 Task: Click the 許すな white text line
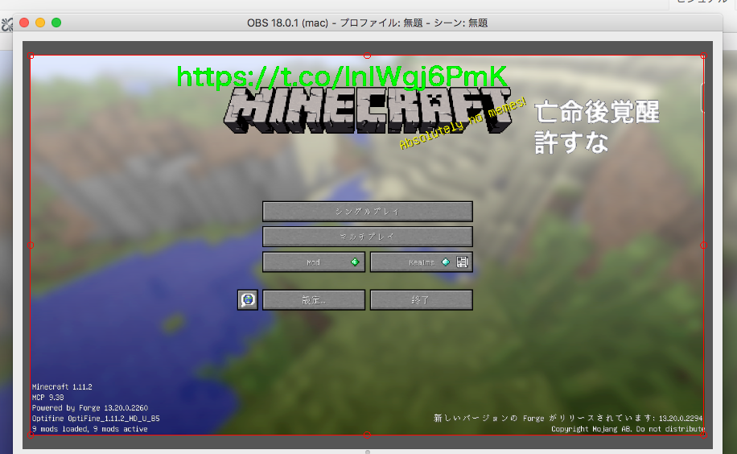tap(571, 142)
